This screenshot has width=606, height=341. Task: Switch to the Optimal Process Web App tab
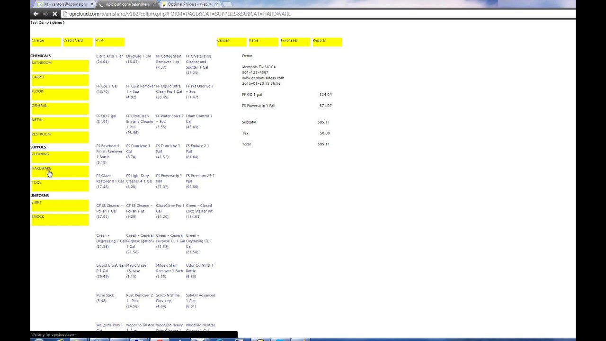click(190, 4)
